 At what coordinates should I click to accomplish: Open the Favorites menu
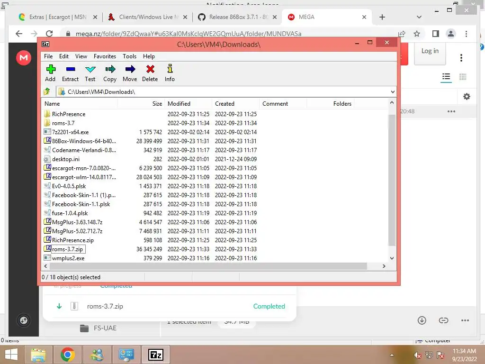105,56
